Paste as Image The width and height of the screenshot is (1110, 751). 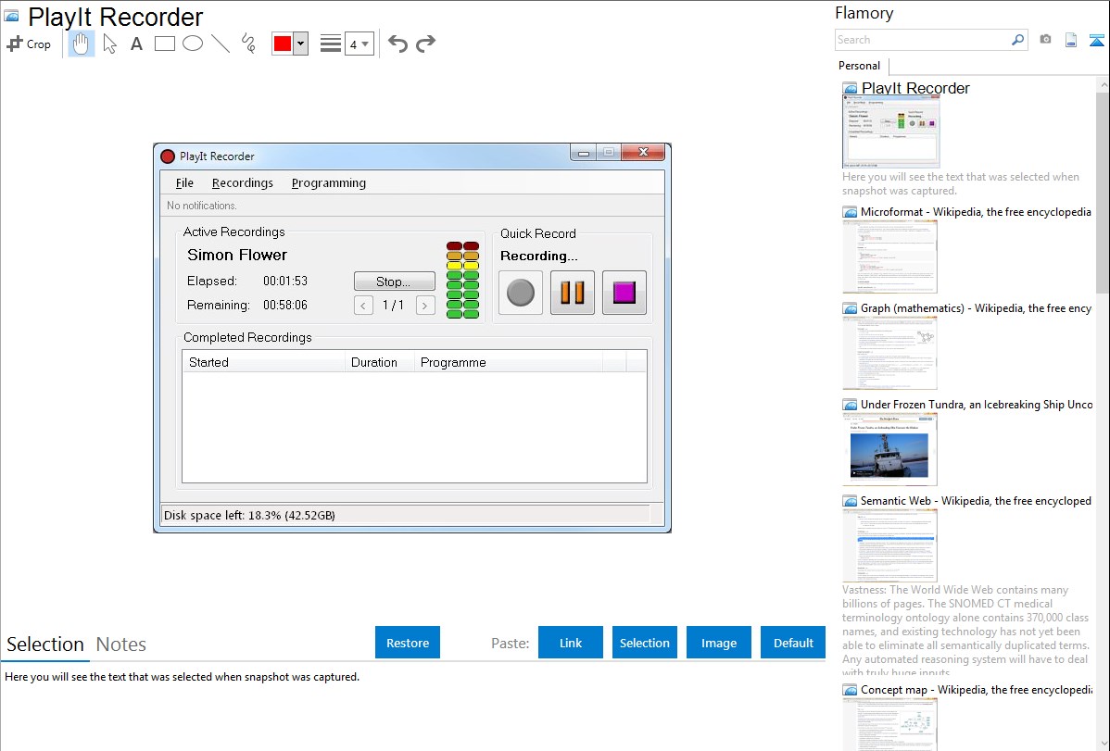(718, 643)
